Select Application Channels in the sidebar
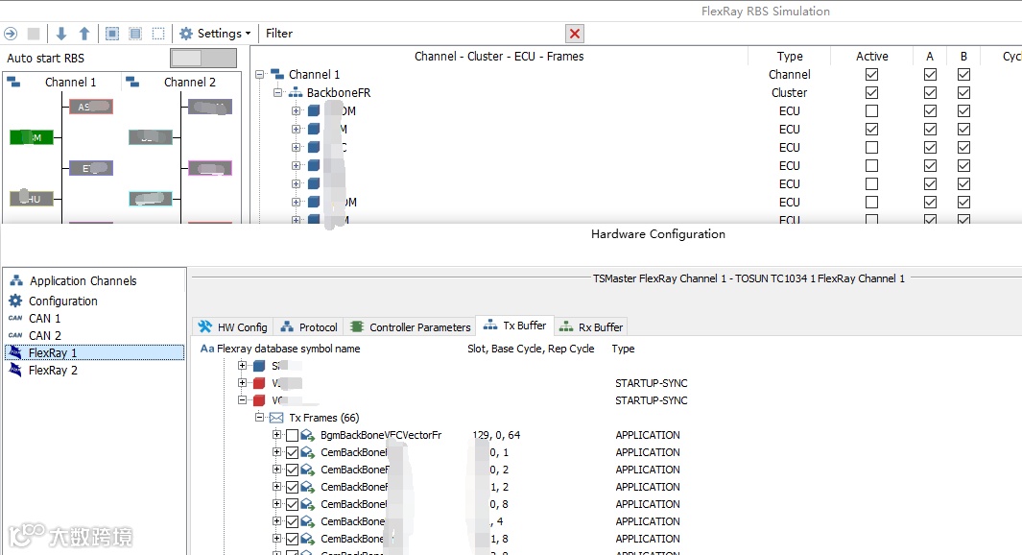 coord(83,281)
